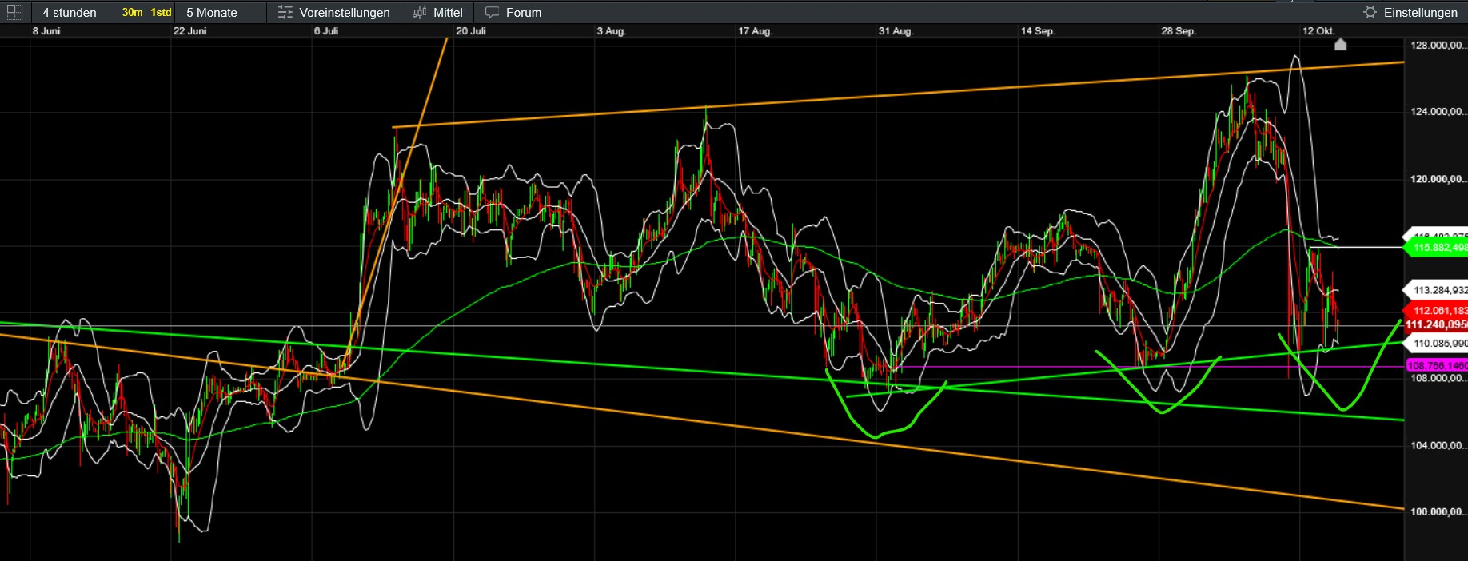Image resolution: width=1468 pixels, height=561 pixels.
Task: Click the green 115.882 price label
Action: click(1438, 248)
